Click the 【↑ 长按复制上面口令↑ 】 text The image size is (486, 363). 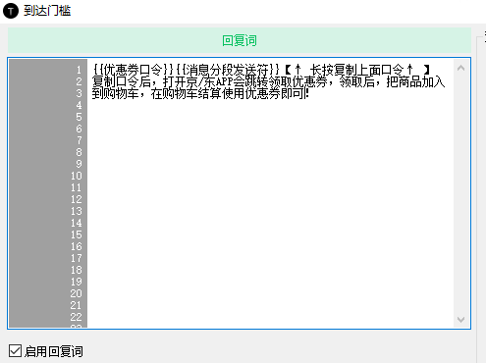(357, 70)
